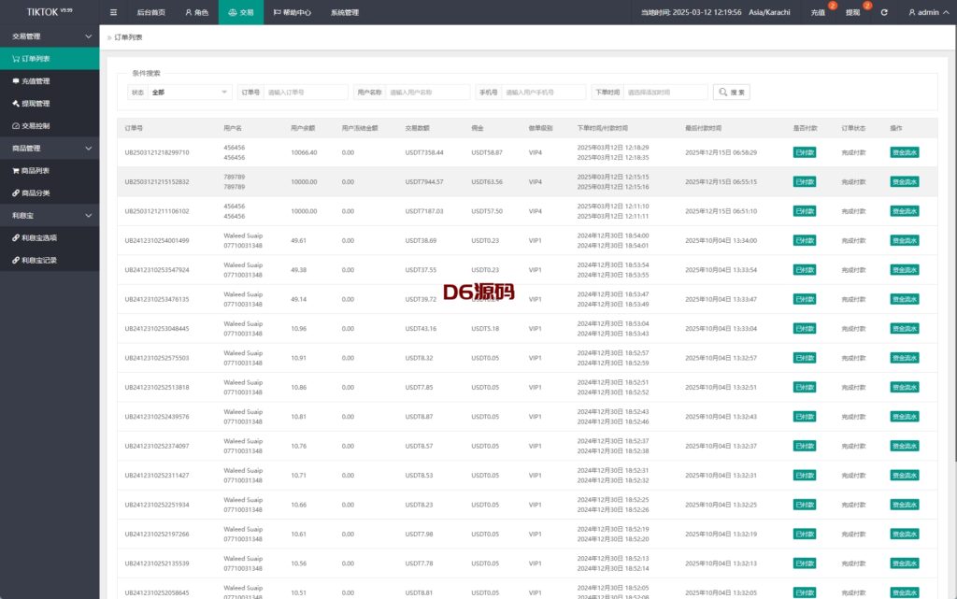
Task: Open 帮助中心 with the flag icon
Action: click(x=292, y=12)
